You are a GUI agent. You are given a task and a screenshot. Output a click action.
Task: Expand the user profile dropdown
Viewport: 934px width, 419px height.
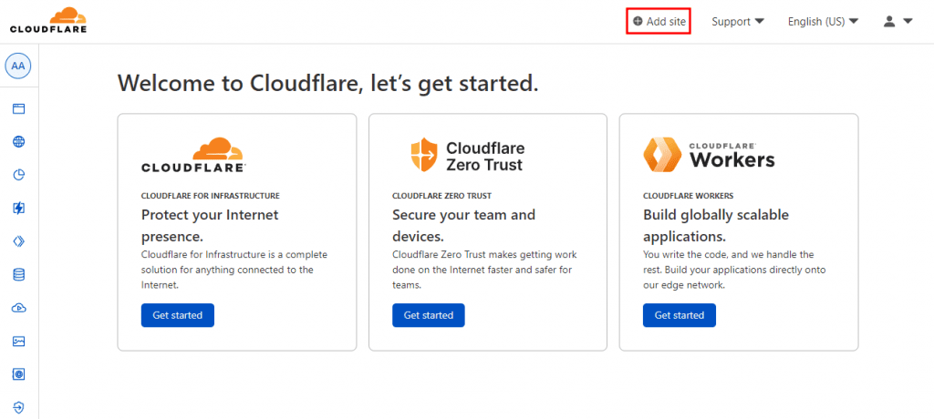tap(898, 22)
